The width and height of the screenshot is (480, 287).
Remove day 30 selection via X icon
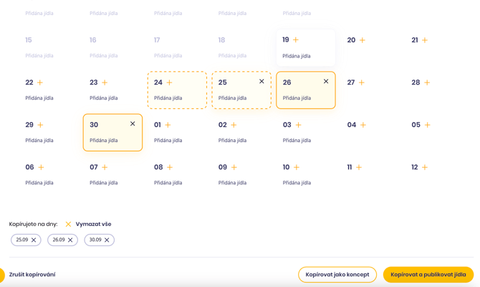133,124
